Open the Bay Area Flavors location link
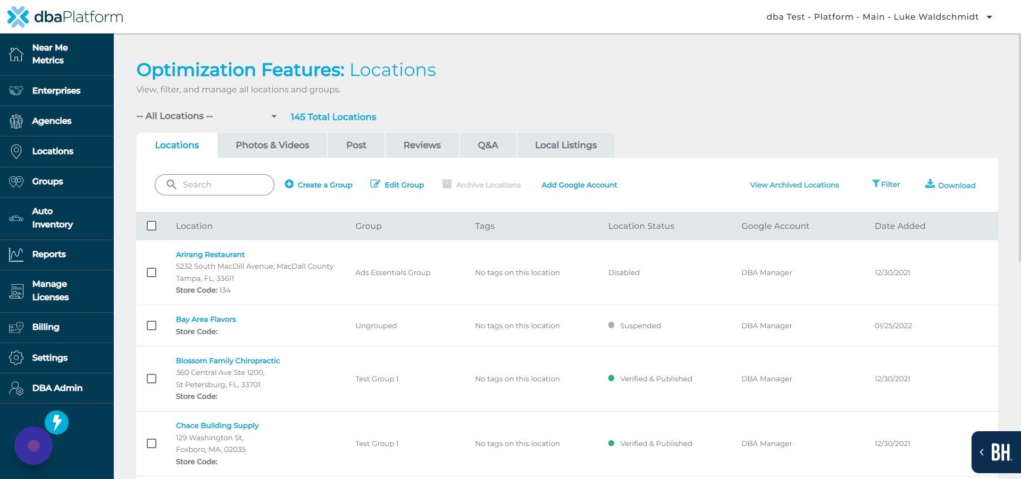Image resolution: width=1021 pixels, height=479 pixels. (x=206, y=319)
